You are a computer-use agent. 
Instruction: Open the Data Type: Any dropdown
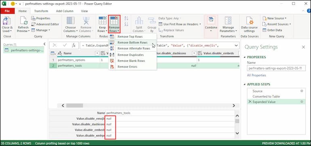pyautogui.click(x=170, y=18)
